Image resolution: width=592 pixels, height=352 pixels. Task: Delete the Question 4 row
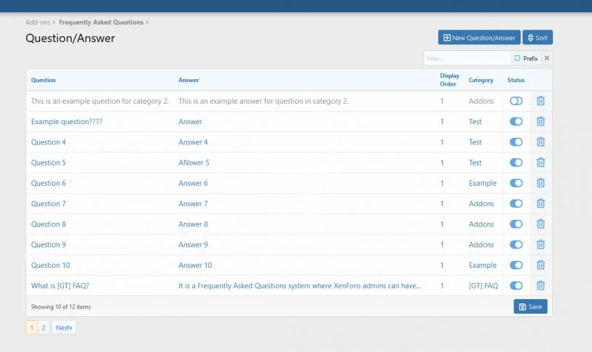(540, 142)
